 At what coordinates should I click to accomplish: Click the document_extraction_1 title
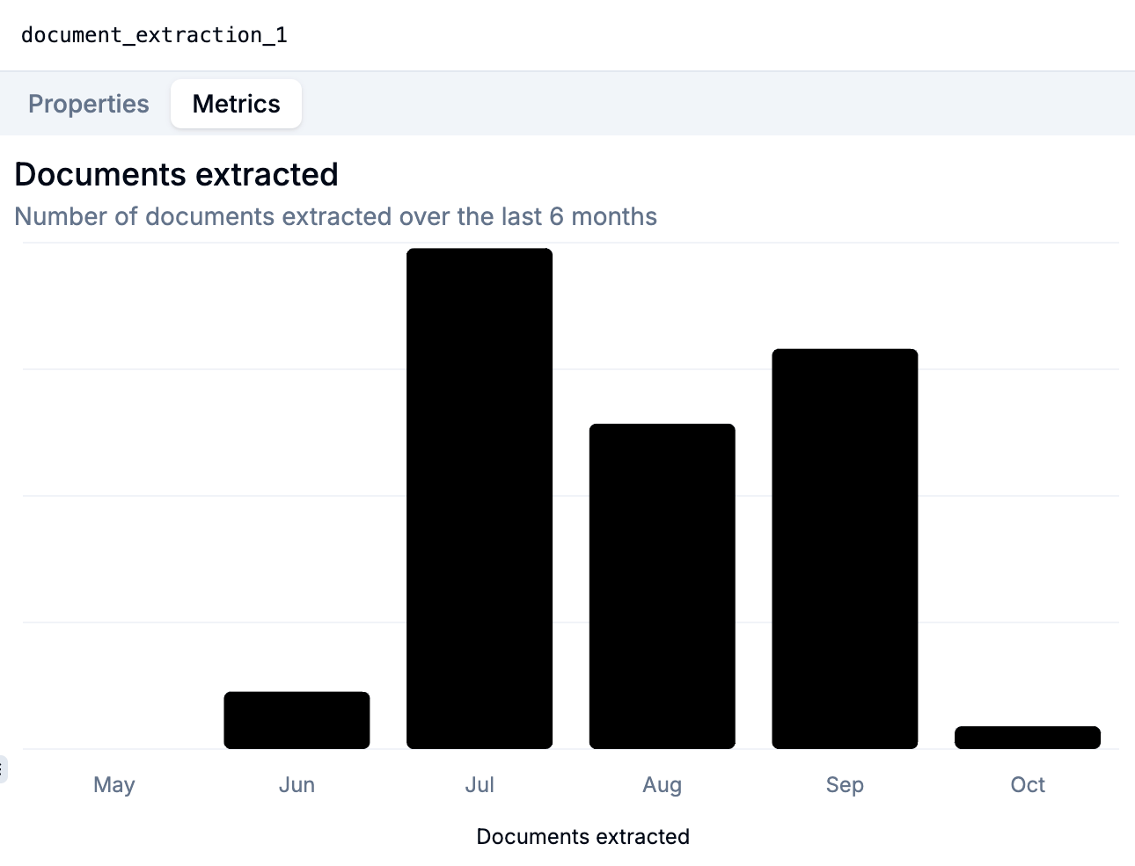pos(154,35)
